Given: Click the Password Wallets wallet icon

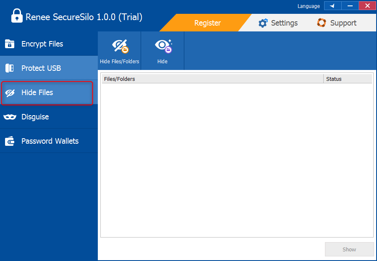Looking at the screenshot, I should coord(10,141).
